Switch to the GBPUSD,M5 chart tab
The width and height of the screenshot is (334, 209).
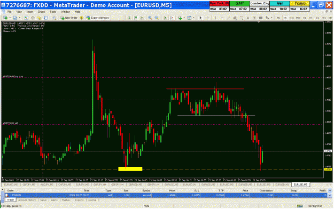tap(136, 184)
